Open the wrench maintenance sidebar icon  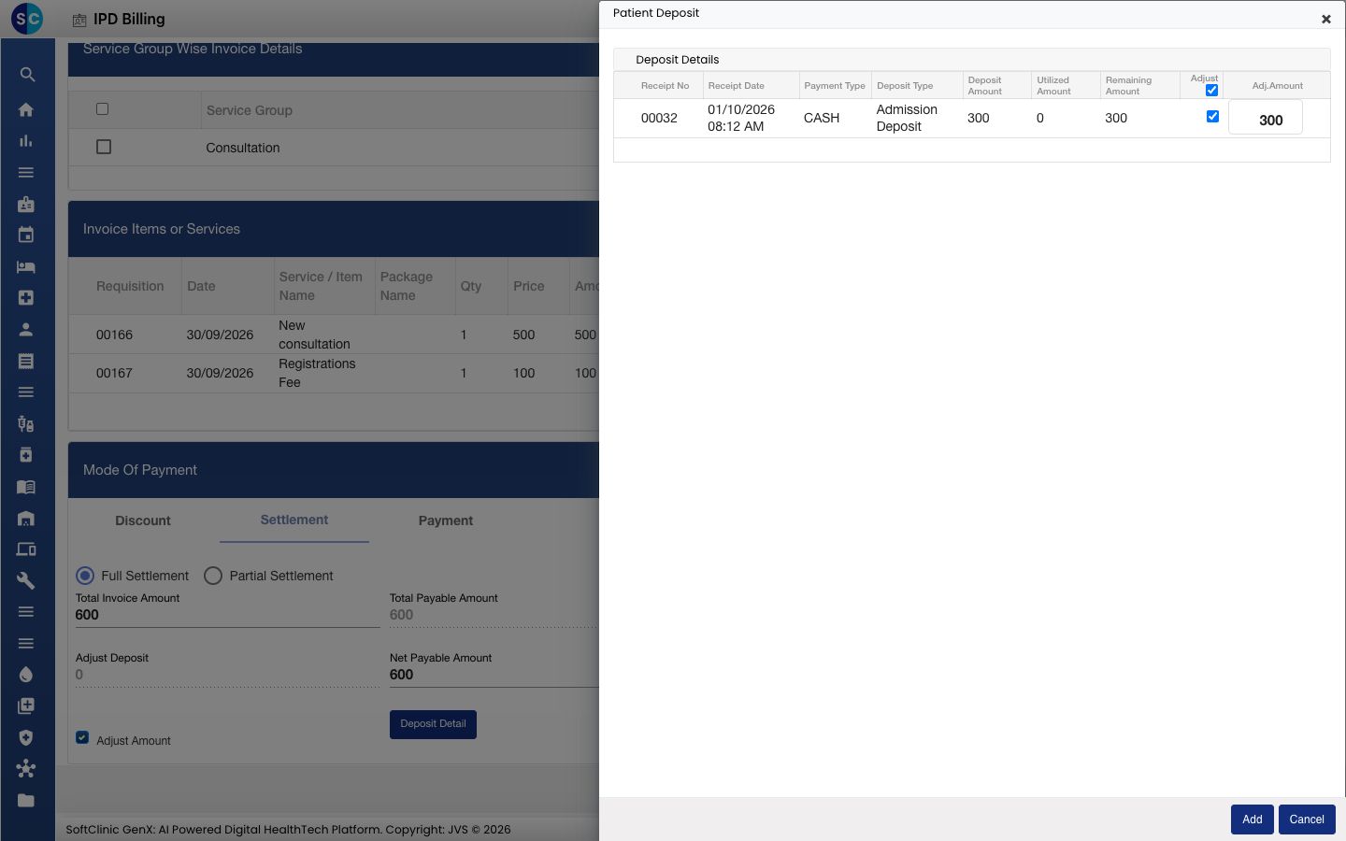(26, 581)
